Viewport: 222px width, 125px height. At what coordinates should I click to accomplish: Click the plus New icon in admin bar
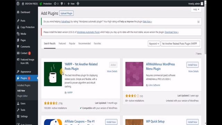69,4
